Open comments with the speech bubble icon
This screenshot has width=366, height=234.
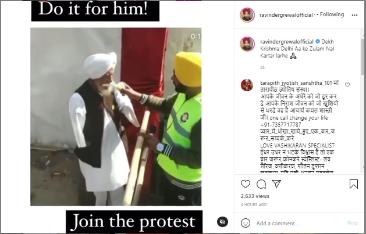tap(261, 184)
